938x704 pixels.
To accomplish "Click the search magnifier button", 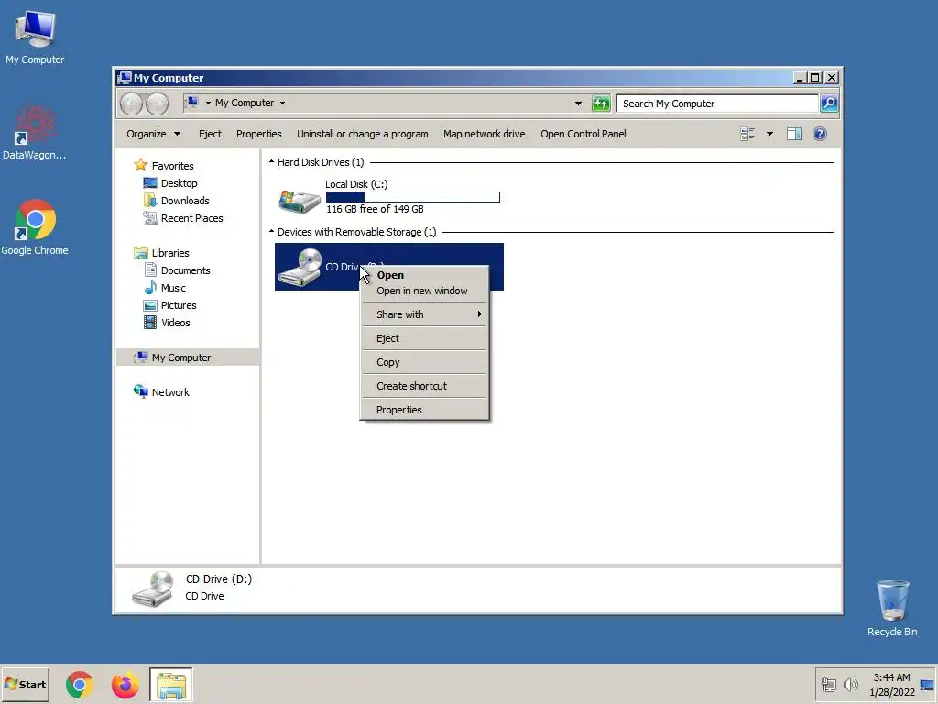I will point(829,104).
